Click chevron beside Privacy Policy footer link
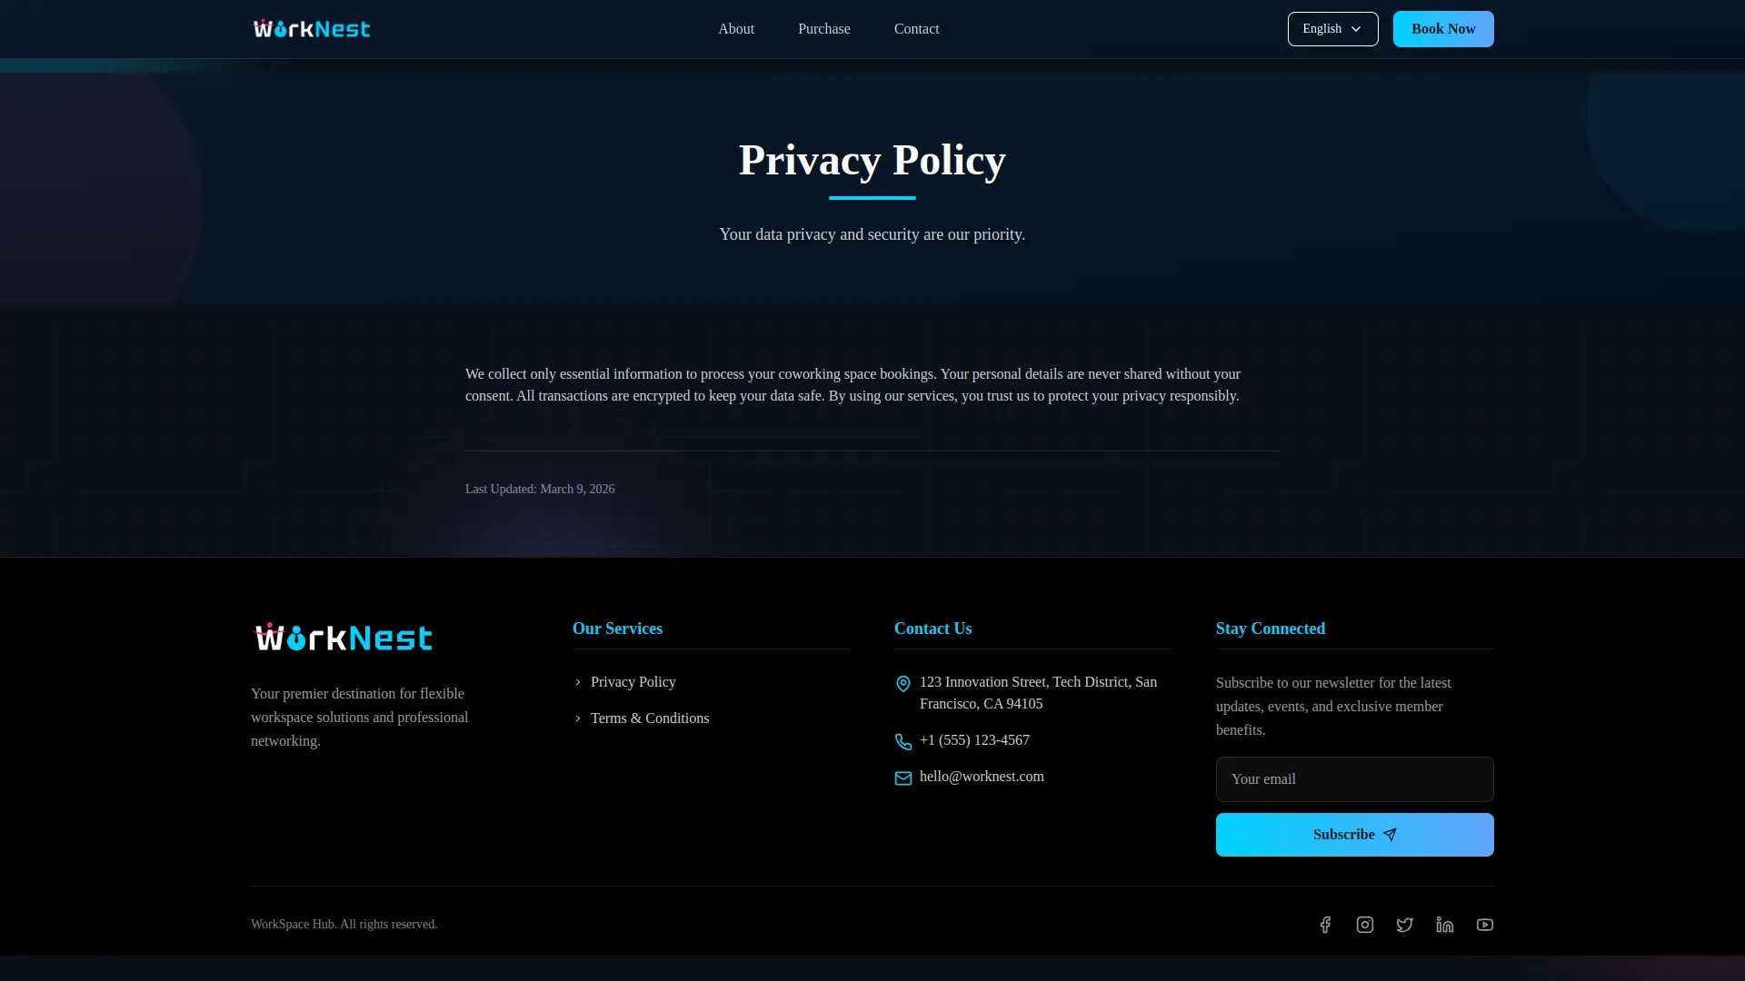 click(x=578, y=682)
